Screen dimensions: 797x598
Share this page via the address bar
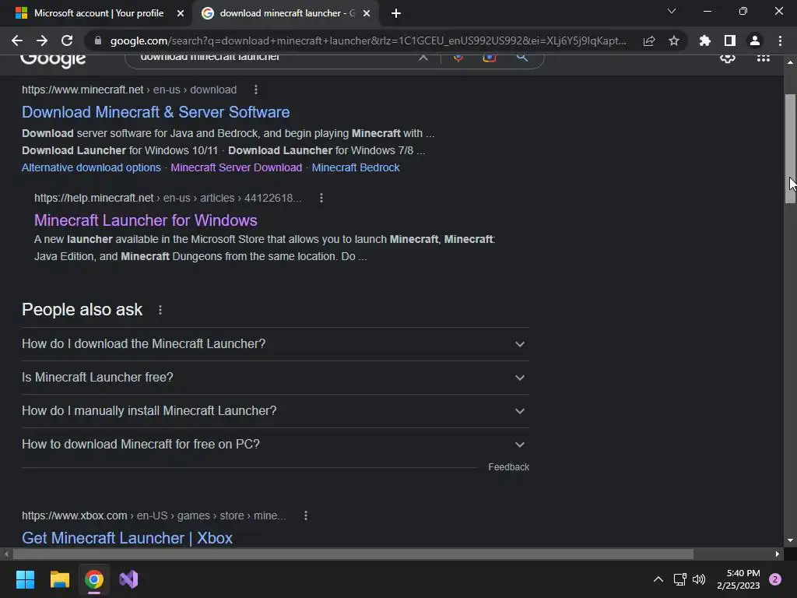pos(649,40)
